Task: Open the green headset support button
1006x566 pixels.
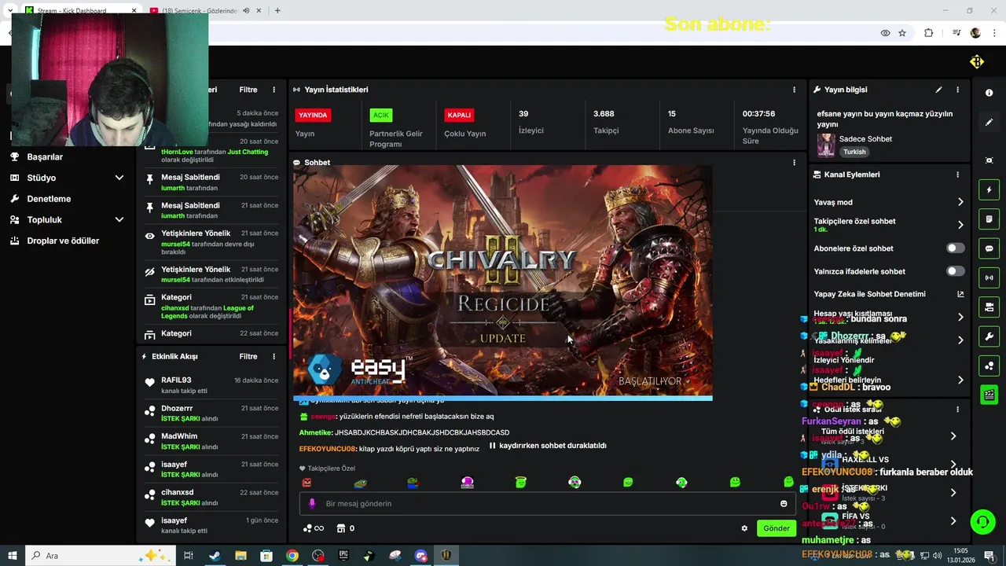Action: point(982,521)
